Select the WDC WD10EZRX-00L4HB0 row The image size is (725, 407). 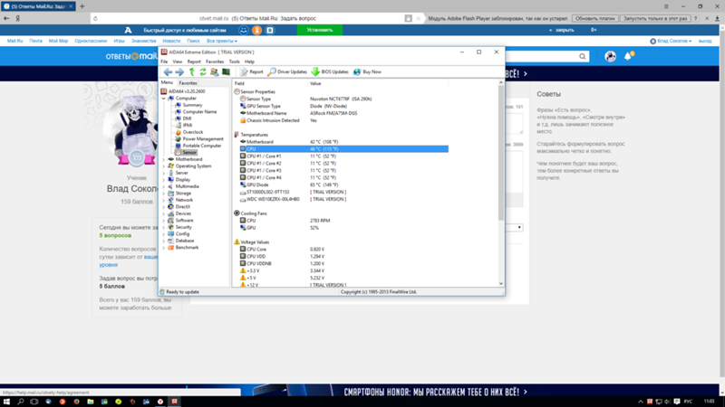[x=341, y=199]
